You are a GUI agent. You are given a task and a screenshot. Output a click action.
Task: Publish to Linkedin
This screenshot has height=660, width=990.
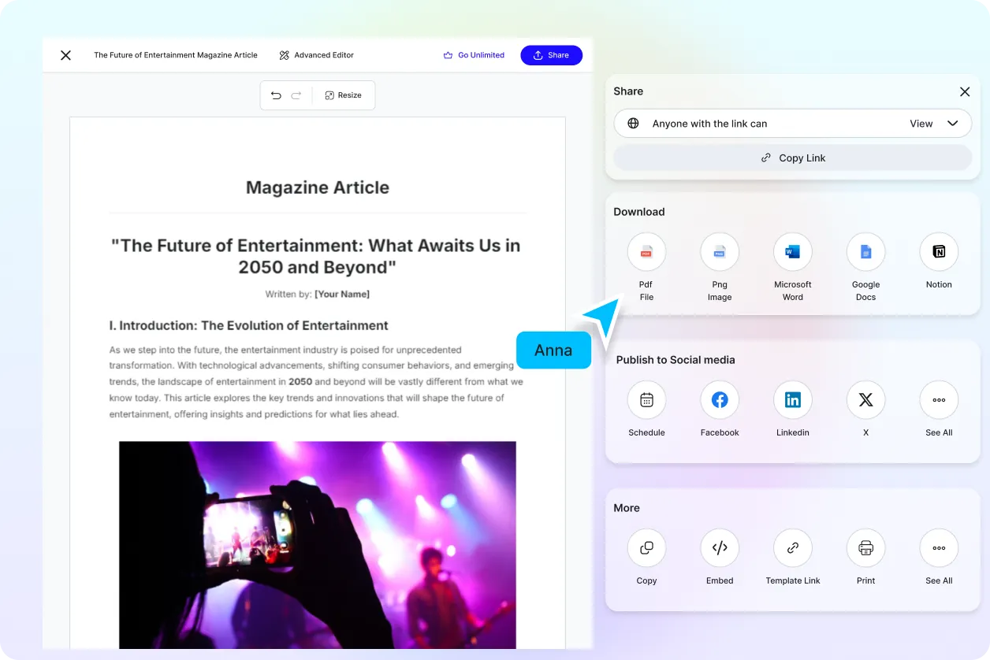[792, 400]
